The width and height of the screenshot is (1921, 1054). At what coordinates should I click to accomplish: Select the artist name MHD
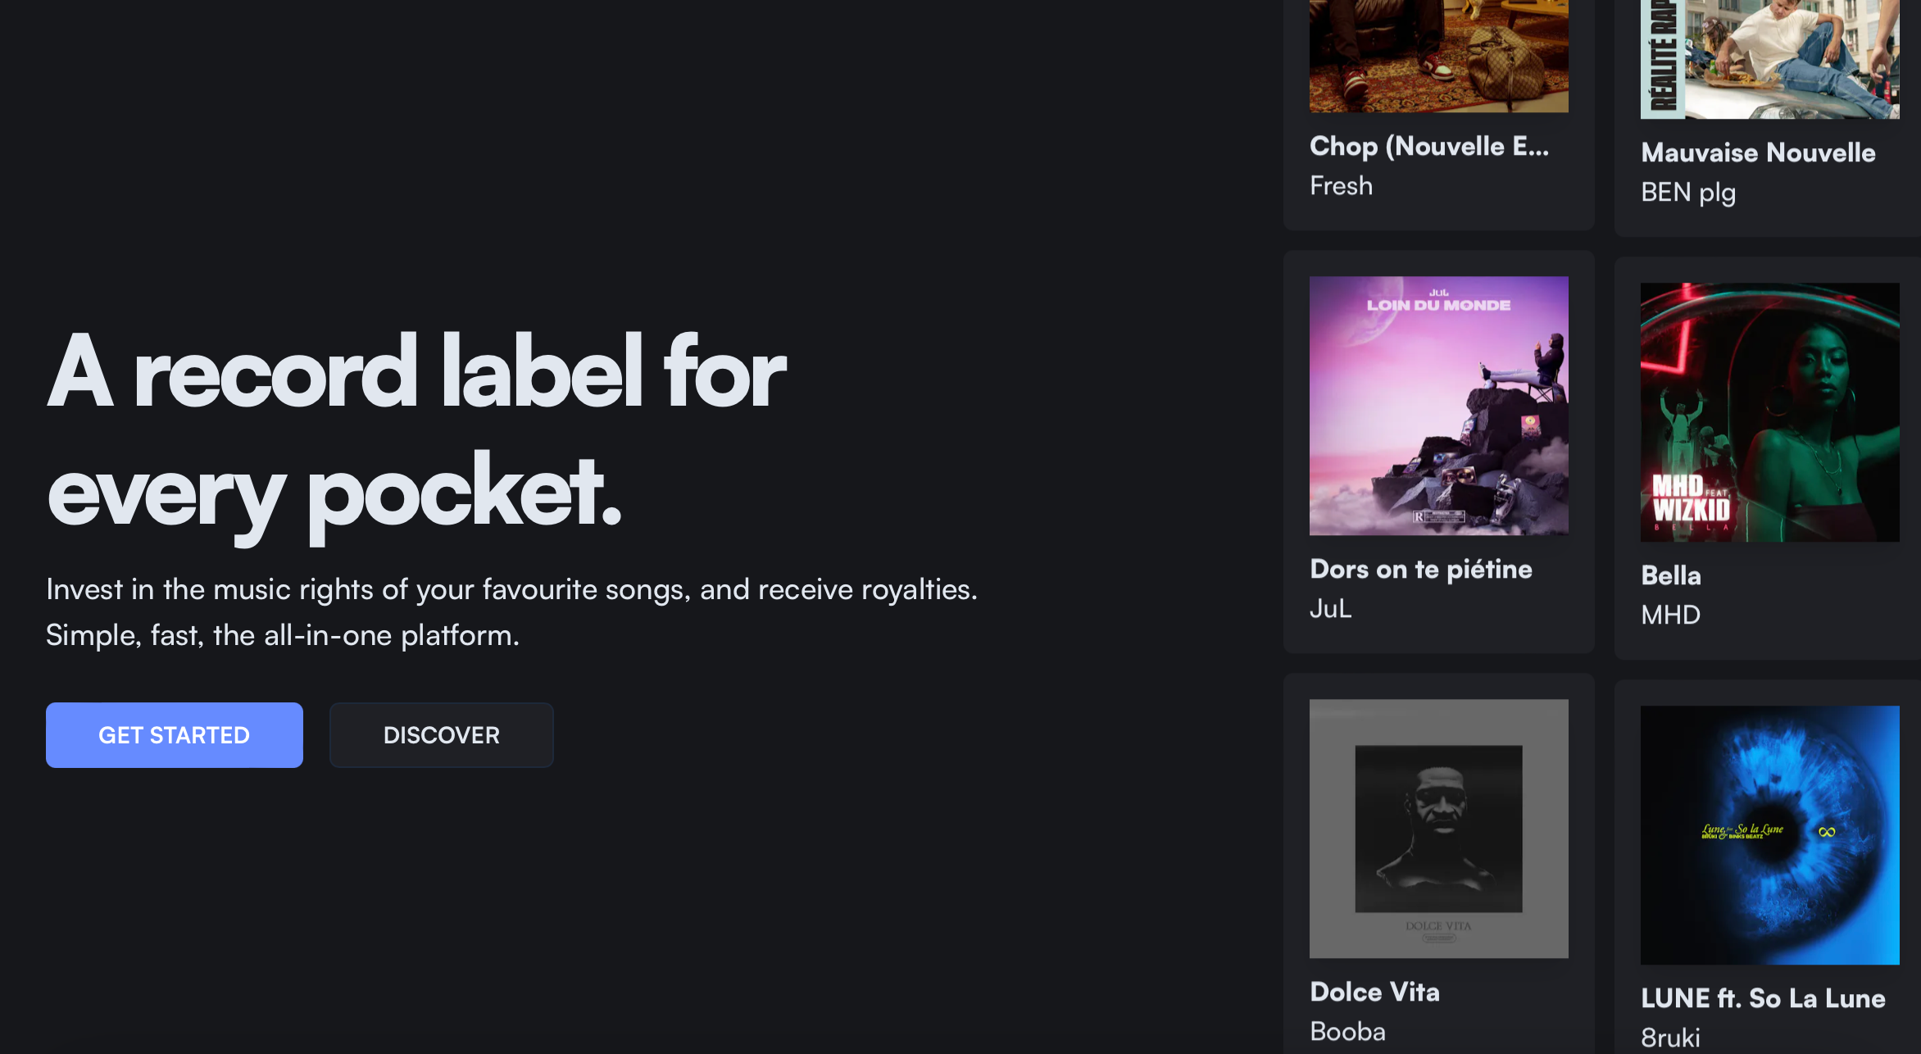click(x=1670, y=616)
